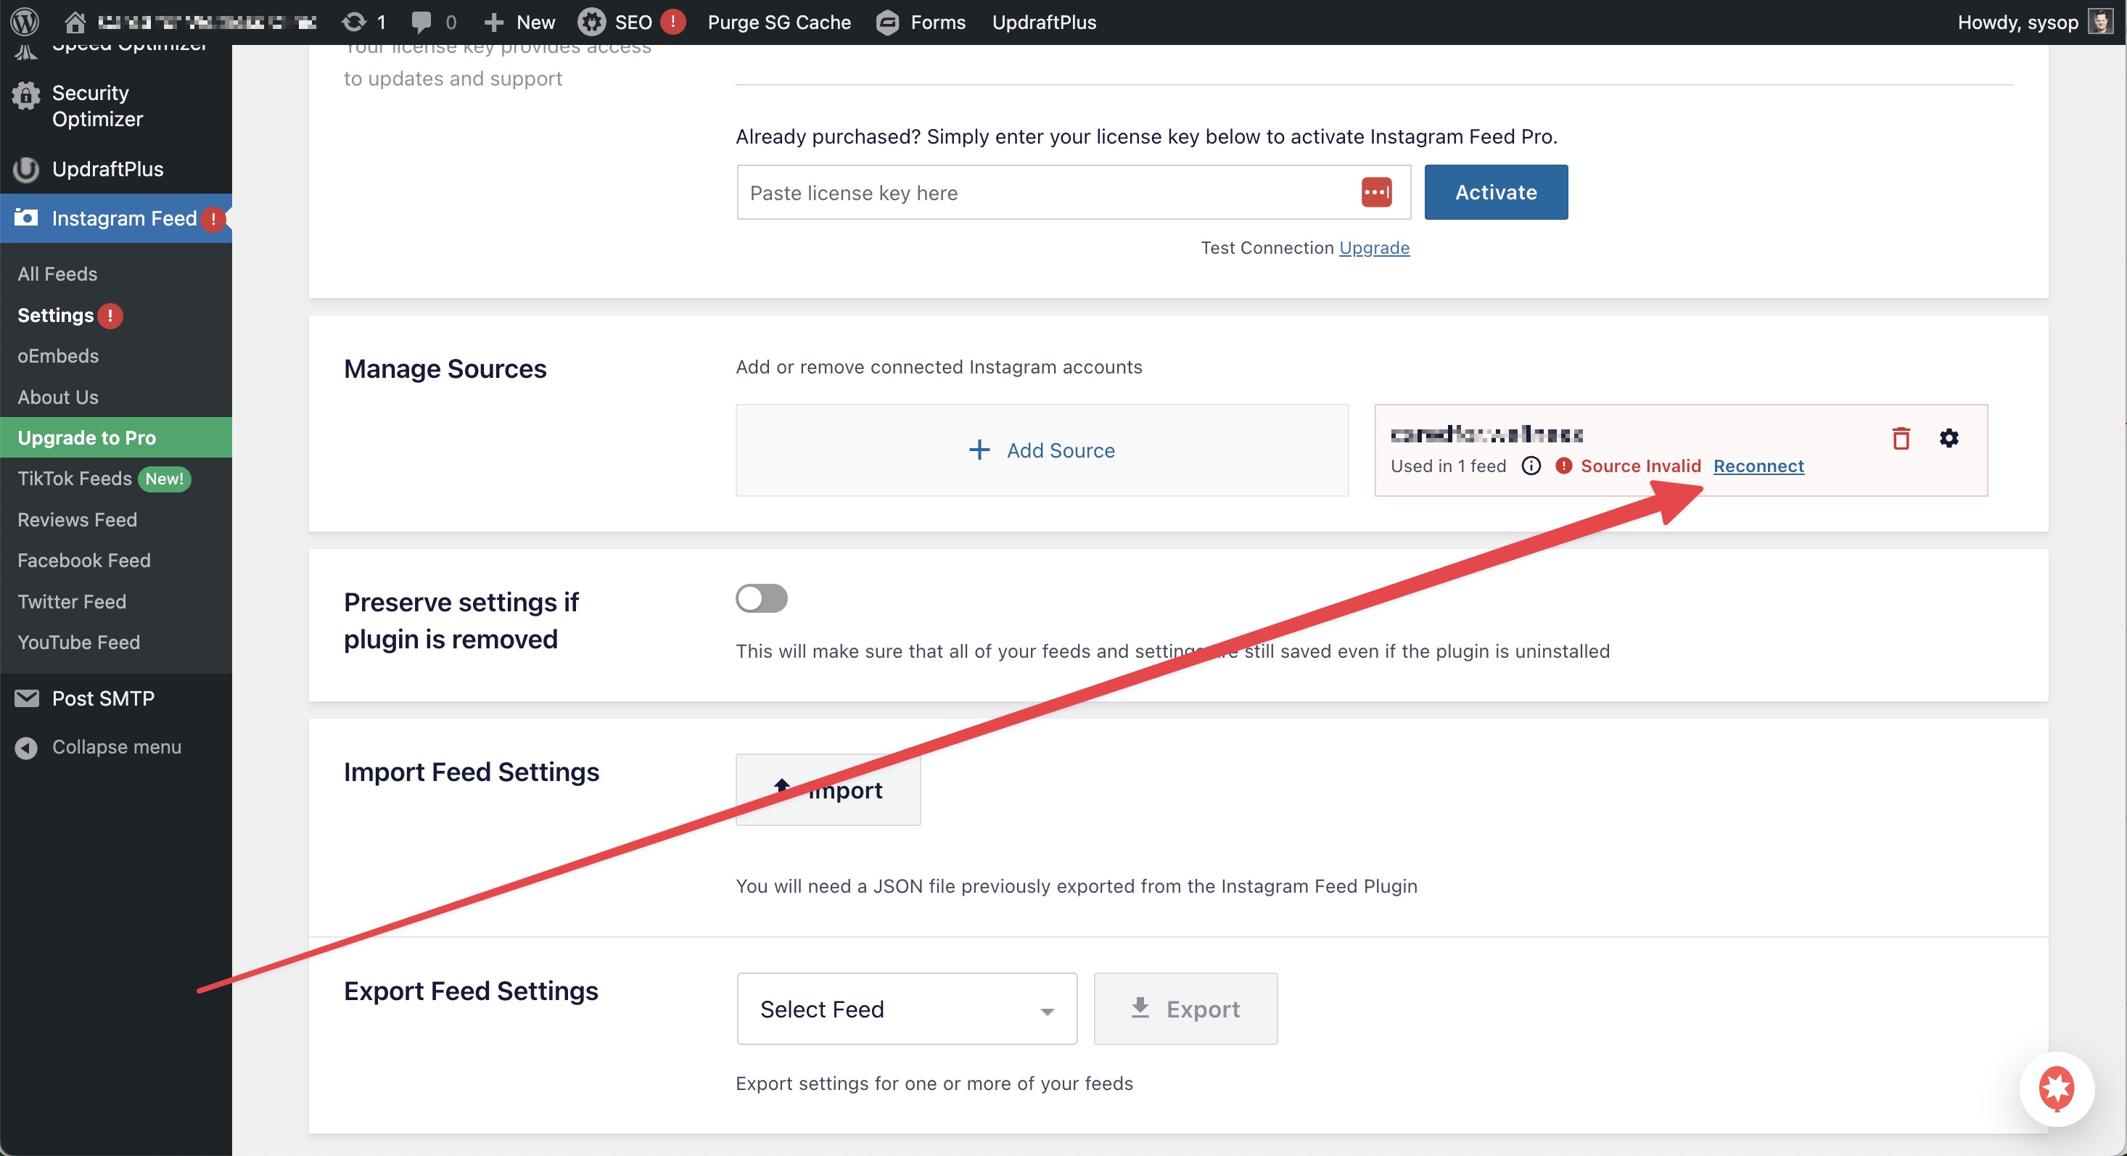The height and width of the screenshot is (1156, 2127).
Task: Click the Settings red alert badge
Action: (110, 315)
